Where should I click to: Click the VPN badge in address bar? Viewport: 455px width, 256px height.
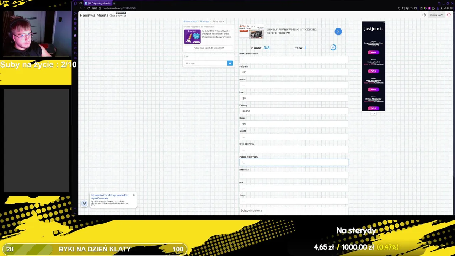(x=95, y=8)
